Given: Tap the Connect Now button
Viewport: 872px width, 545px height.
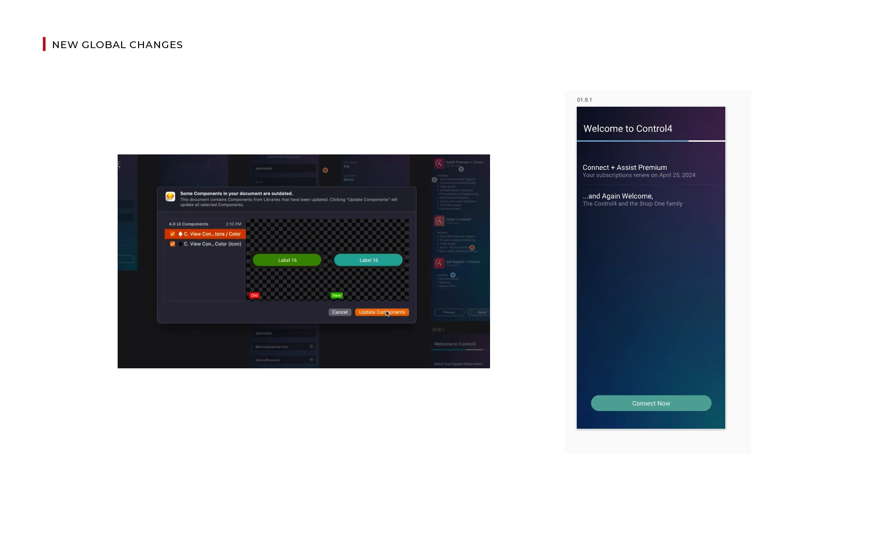Looking at the screenshot, I should [651, 403].
